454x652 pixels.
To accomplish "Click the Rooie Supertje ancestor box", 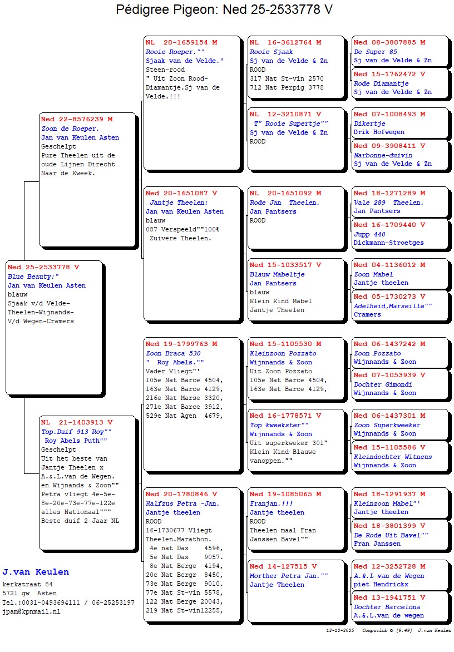I will [295, 139].
